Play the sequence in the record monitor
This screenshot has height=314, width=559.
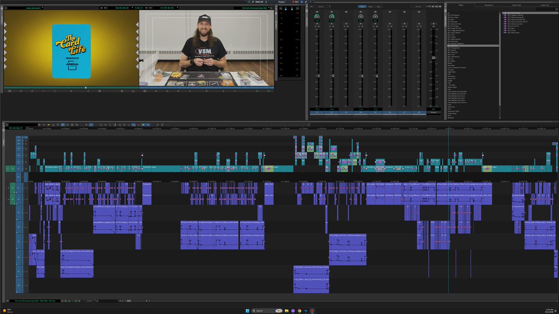coord(206,91)
